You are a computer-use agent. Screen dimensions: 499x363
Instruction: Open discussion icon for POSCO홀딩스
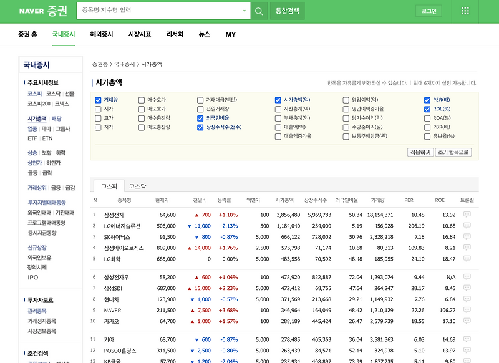tap(467, 351)
